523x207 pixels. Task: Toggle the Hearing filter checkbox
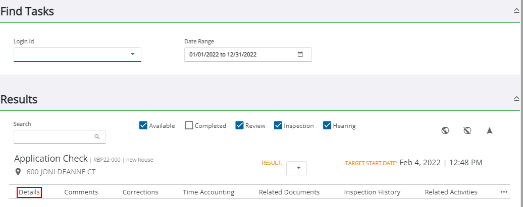(327, 125)
